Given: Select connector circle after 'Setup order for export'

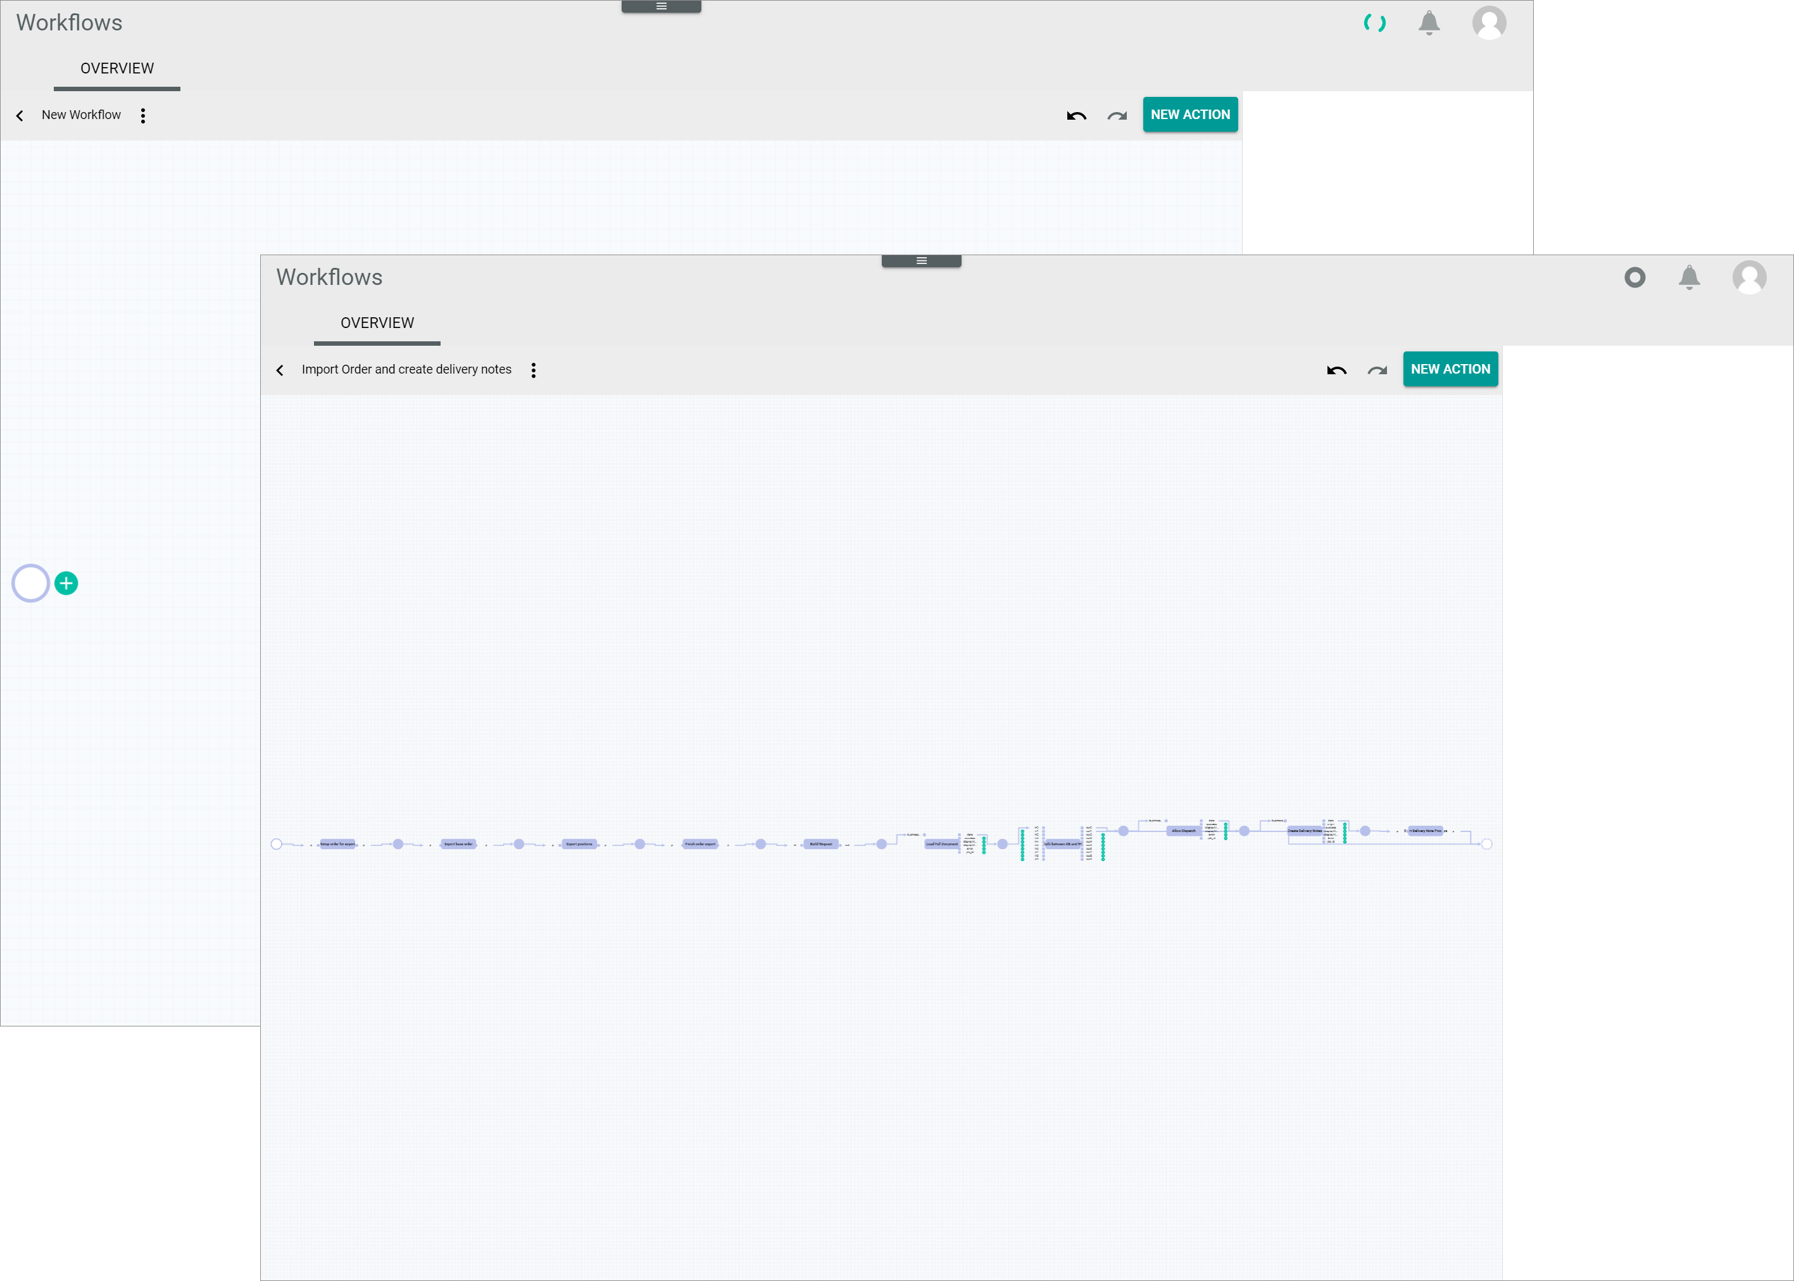Looking at the screenshot, I should pyautogui.click(x=398, y=844).
